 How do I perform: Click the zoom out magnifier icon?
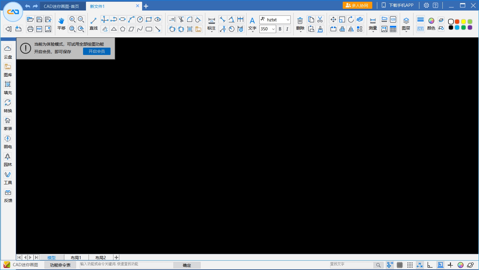81,20
